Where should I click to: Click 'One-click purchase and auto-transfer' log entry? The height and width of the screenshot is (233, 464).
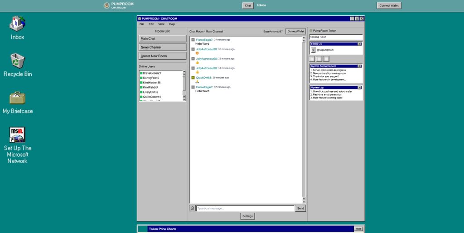pyautogui.click(x=331, y=91)
